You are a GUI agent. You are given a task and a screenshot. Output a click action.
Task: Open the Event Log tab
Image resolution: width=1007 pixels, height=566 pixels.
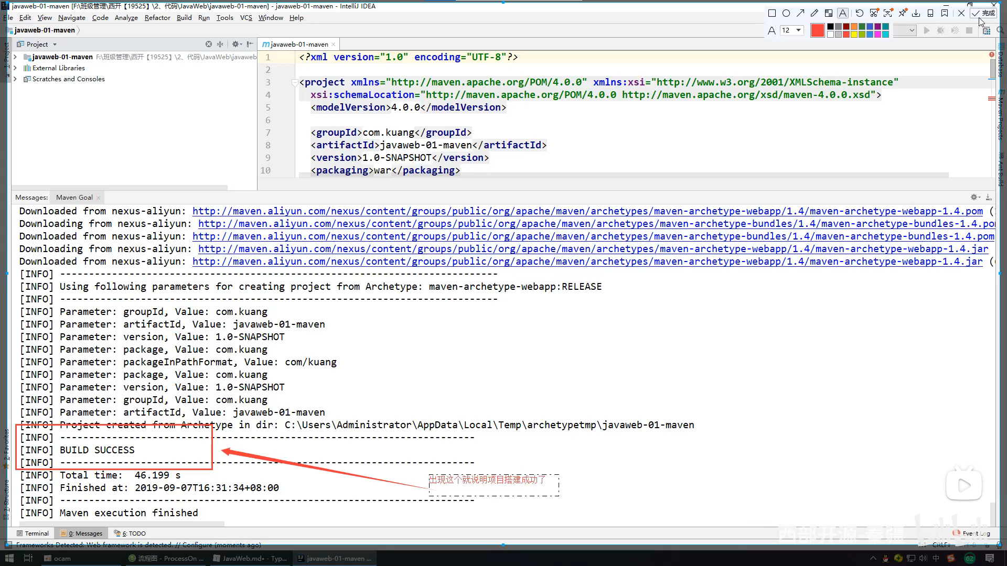pyautogui.click(x=971, y=533)
